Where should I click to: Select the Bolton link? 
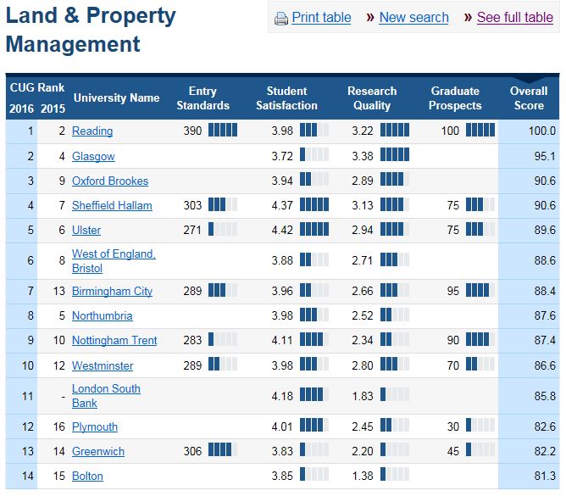point(87,476)
